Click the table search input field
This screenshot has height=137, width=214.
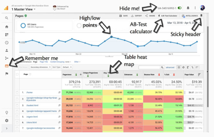149,67
